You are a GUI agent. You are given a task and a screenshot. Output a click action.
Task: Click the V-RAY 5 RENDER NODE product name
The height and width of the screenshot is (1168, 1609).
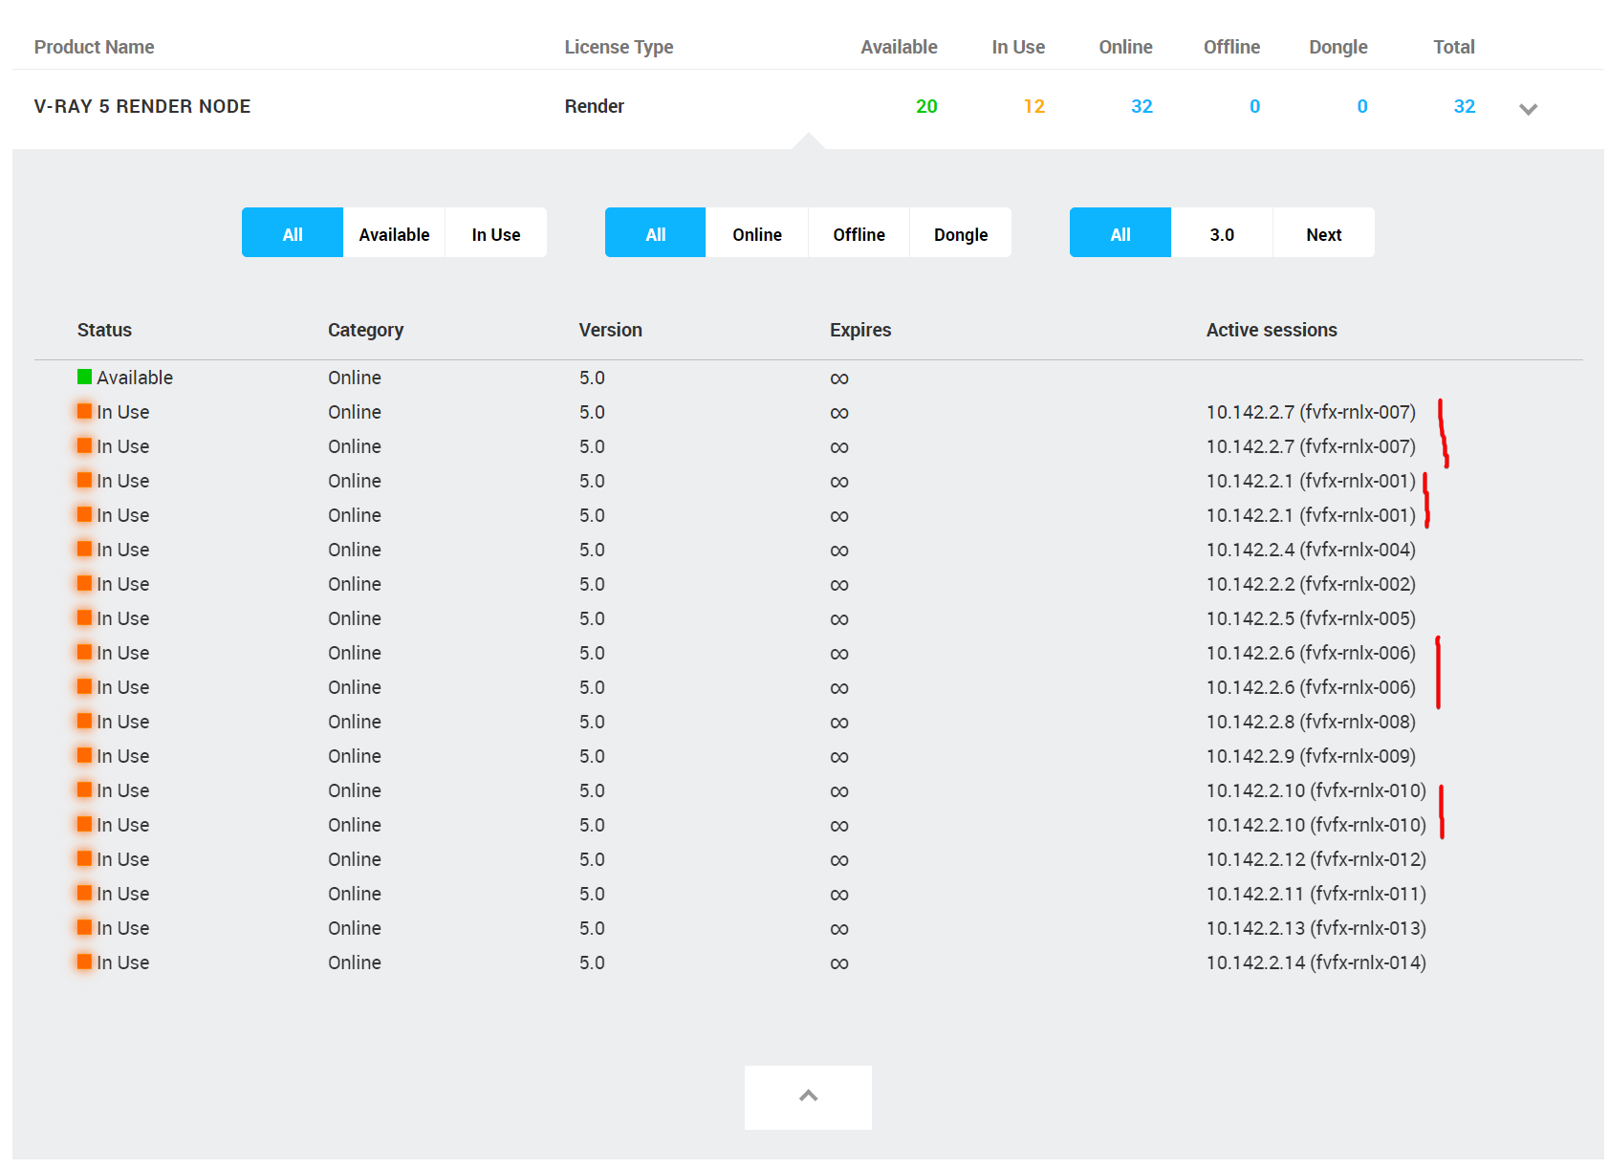(142, 106)
